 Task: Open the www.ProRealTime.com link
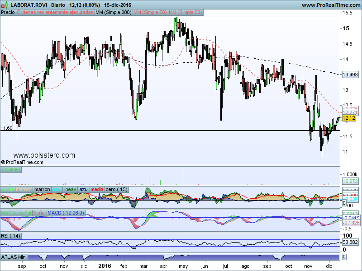[x=330, y=5]
